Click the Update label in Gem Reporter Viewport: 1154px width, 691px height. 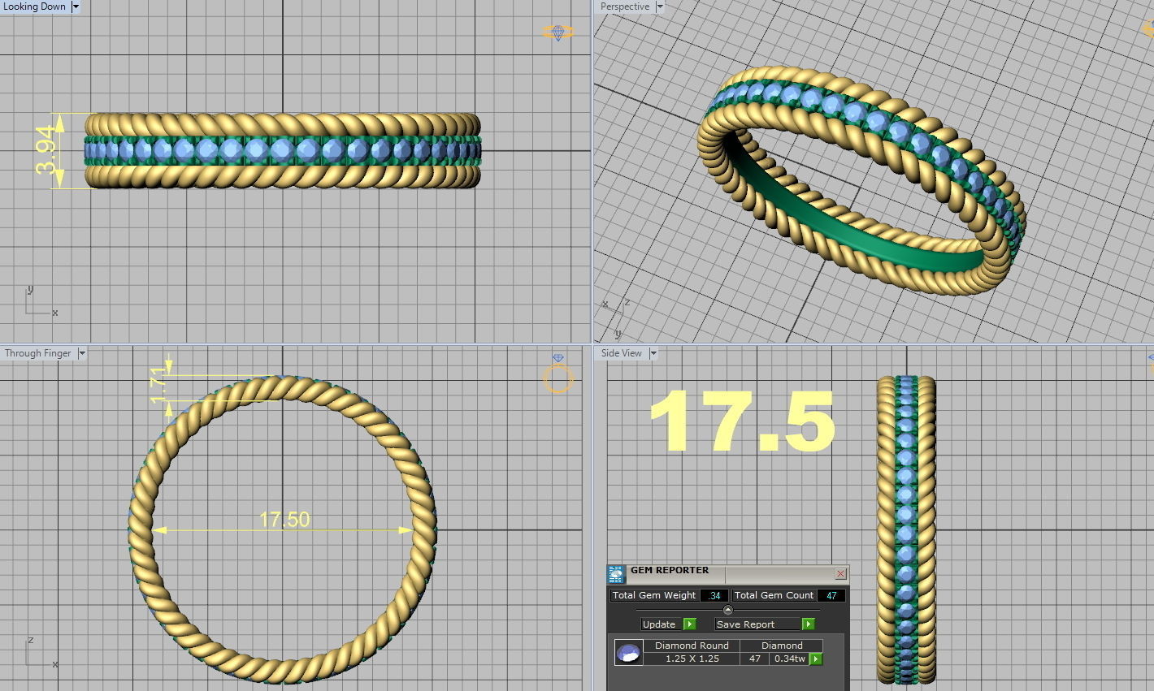[659, 624]
